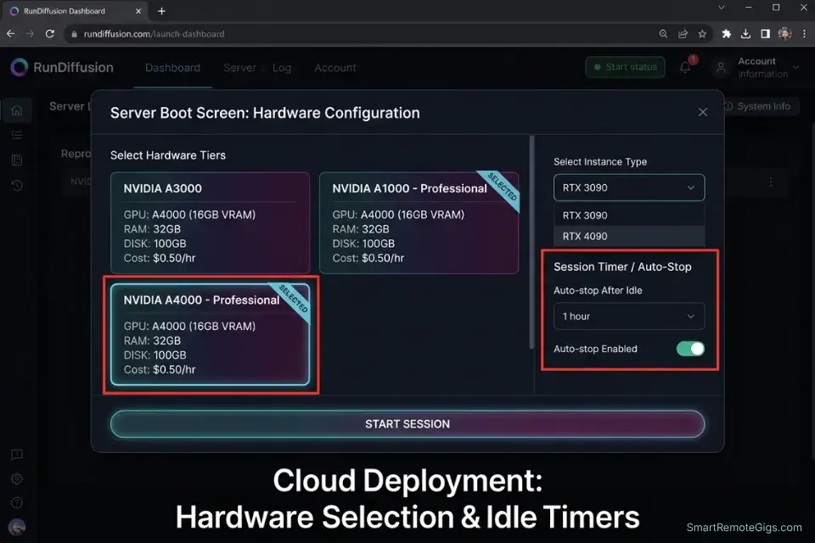The width and height of the screenshot is (815, 543).
Task: Open the settings gear icon in sidebar
Action: click(17, 479)
